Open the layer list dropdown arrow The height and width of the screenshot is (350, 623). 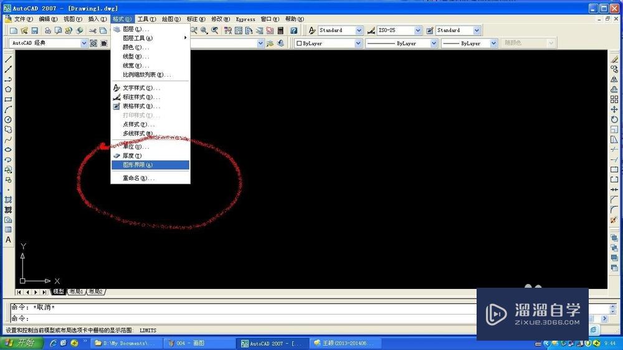(x=260, y=44)
